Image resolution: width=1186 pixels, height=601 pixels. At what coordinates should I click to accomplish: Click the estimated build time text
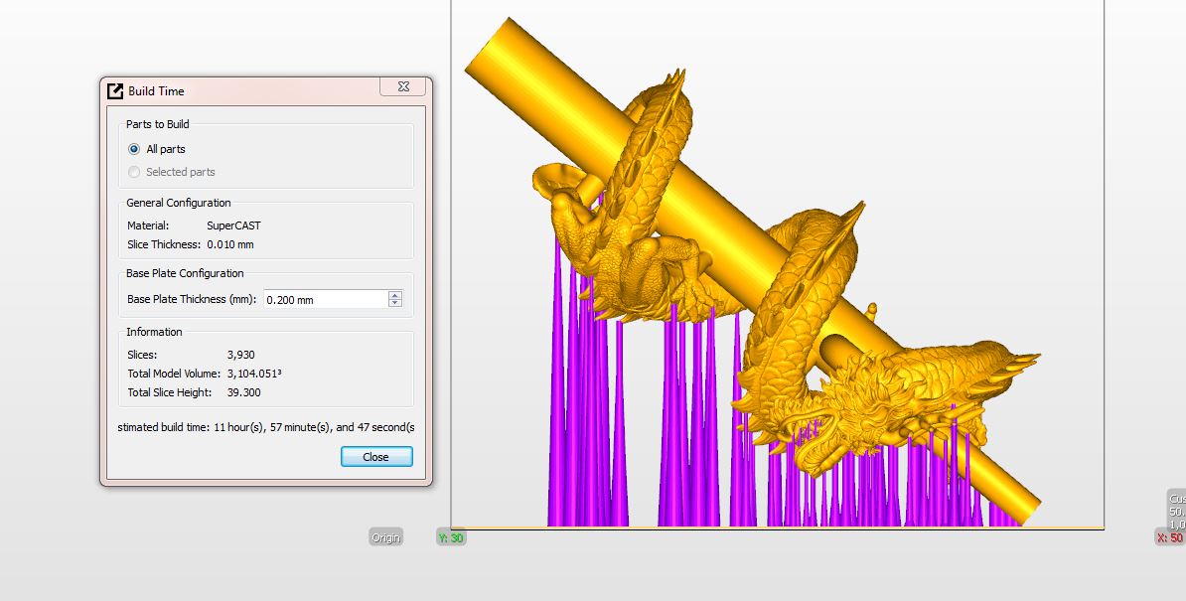pos(265,427)
